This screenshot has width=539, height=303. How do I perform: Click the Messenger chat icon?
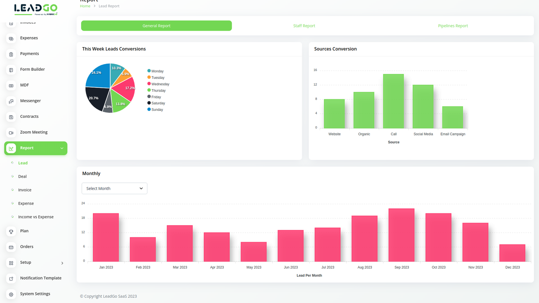[11, 101]
